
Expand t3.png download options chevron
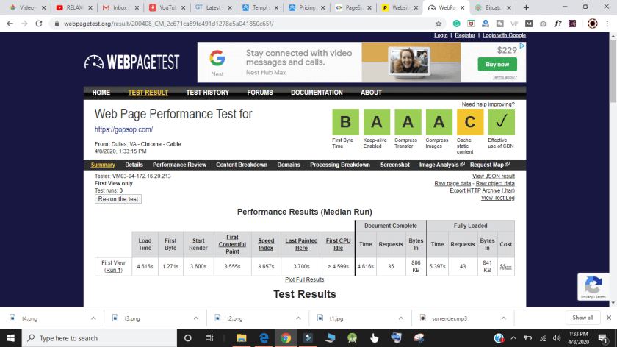pyautogui.click(x=196, y=318)
